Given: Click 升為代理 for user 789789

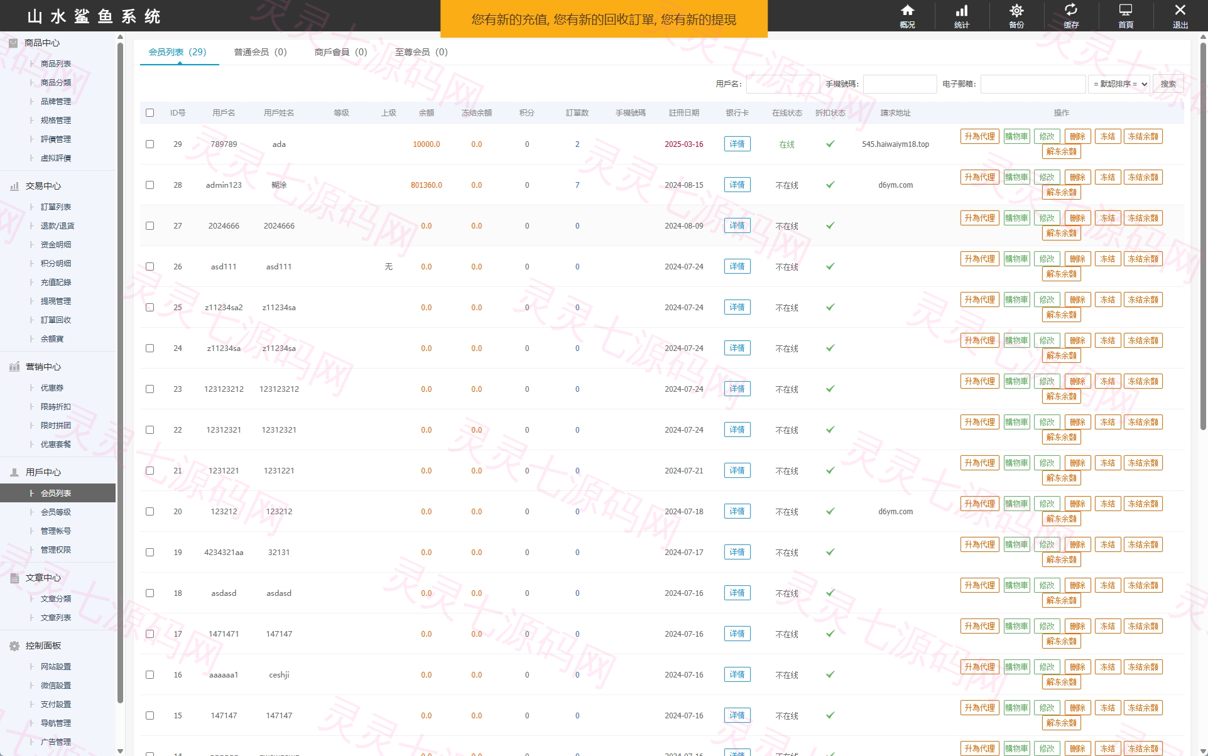Looking at the screenshot, I should (979, 136).
